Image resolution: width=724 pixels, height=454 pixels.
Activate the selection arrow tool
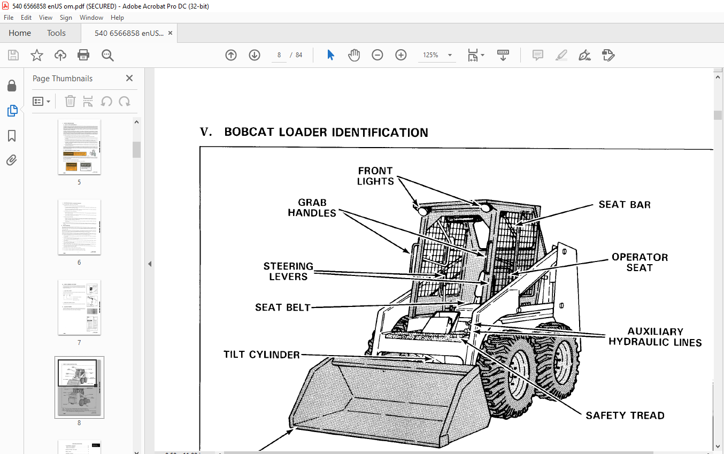(330, 55)
